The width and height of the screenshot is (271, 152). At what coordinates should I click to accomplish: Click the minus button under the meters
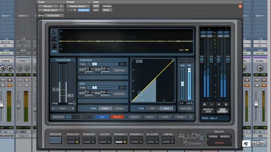coord(212,104)
